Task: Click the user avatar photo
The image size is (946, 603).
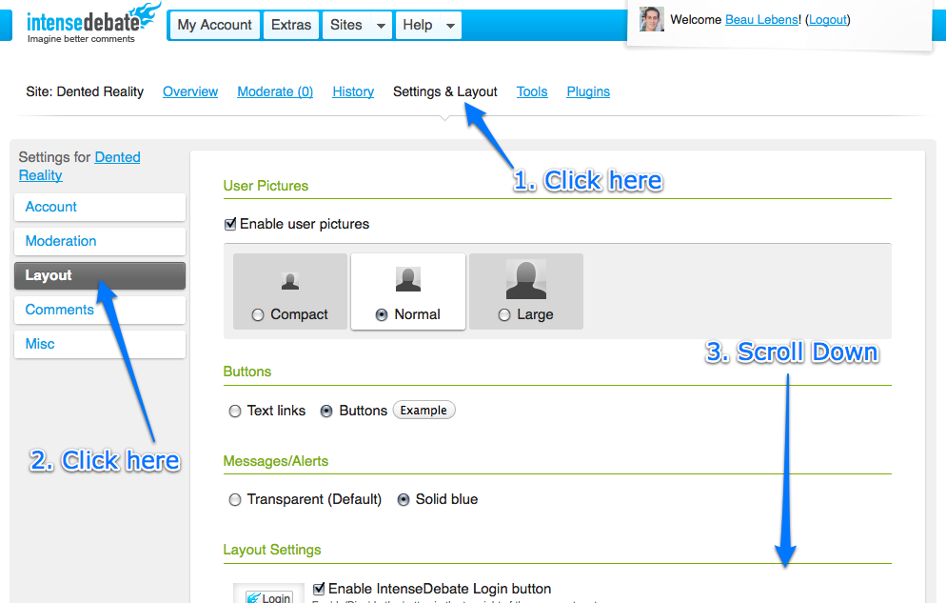Action: coord(652,19)
